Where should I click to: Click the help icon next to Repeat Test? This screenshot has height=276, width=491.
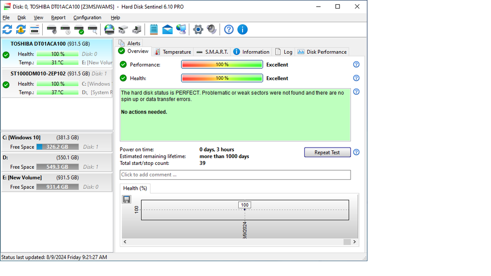(x=356, y=152)
